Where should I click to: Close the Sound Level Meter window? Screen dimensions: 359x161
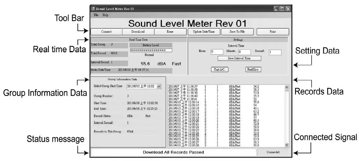[x=288, y=9]
